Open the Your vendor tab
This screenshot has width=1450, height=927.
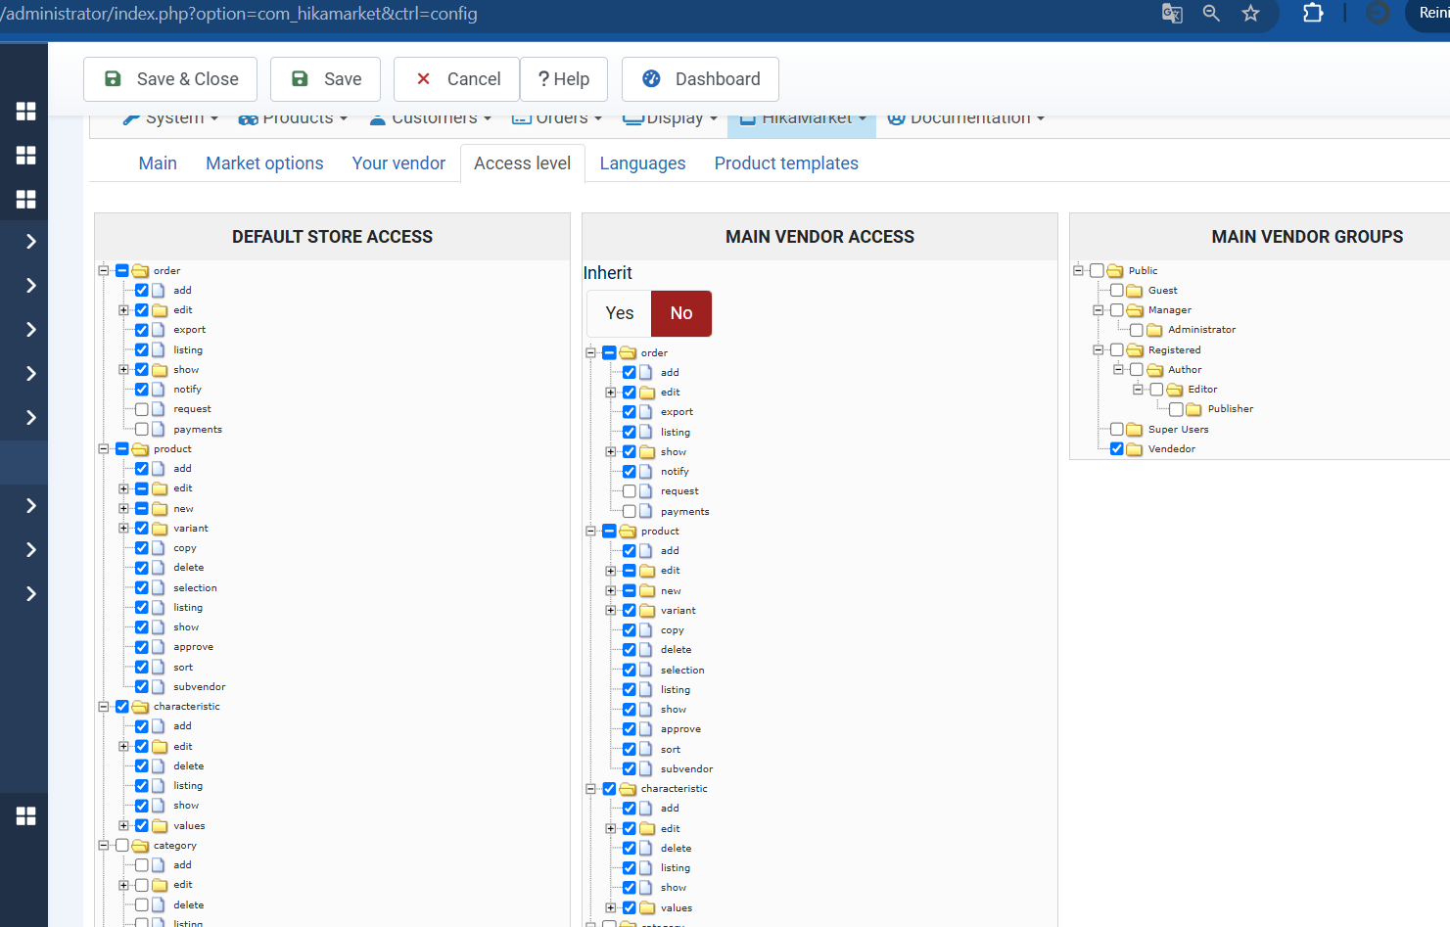coord(398,163)
